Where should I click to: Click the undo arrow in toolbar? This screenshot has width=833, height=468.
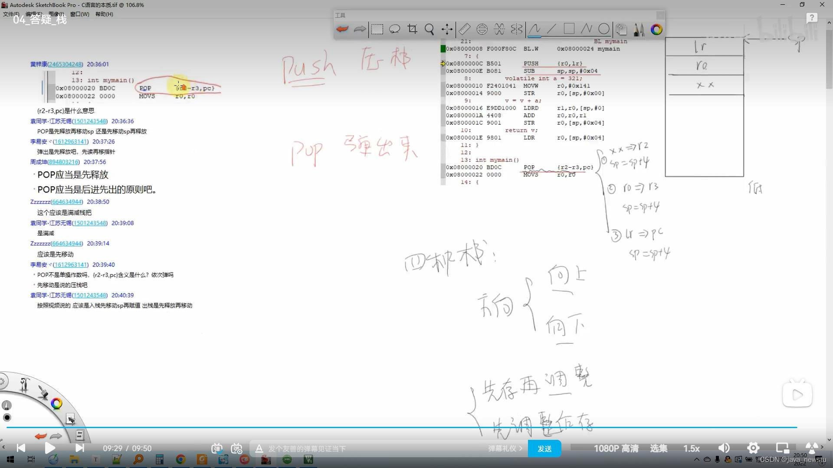click(x=342, y=29)
